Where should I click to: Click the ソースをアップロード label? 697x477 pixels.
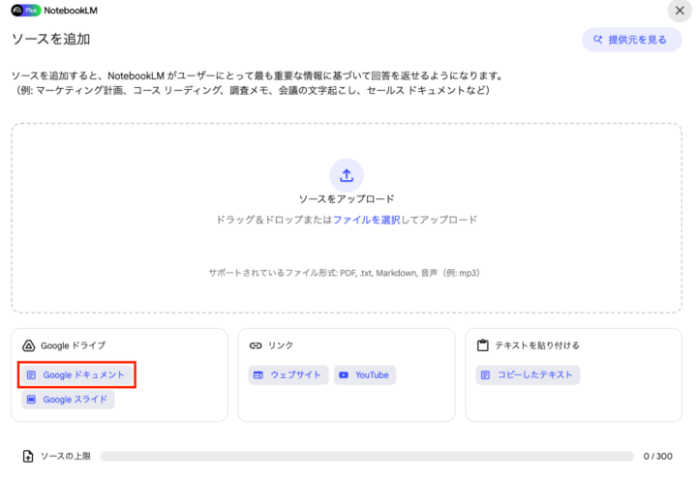pos(347,199)
